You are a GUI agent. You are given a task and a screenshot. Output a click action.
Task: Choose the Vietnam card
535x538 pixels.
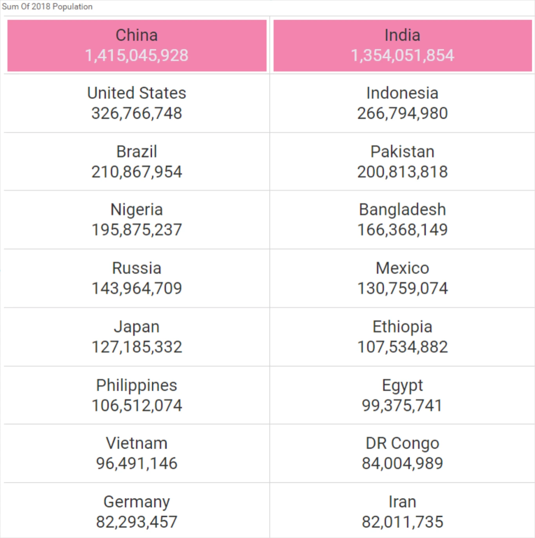click(x=137, y=453)
